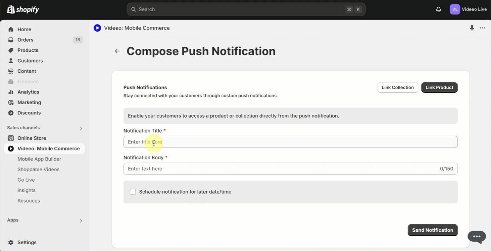Click the Shopify logo

(23, 9)
